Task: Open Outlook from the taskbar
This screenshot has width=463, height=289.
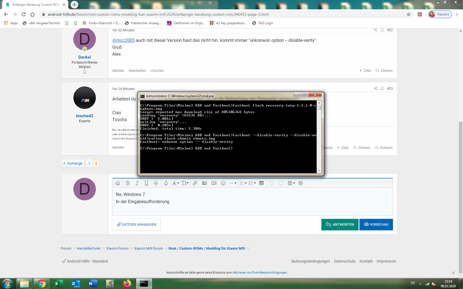Action: pyautogui.click(x=76, y=283)
